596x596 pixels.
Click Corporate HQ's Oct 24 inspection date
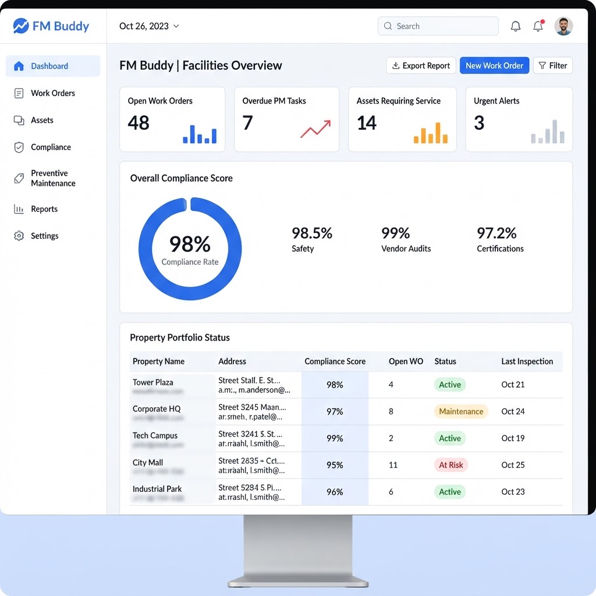513,411
